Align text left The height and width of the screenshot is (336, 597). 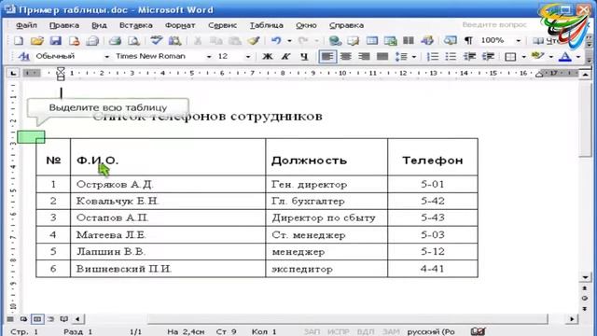(327, 56)
